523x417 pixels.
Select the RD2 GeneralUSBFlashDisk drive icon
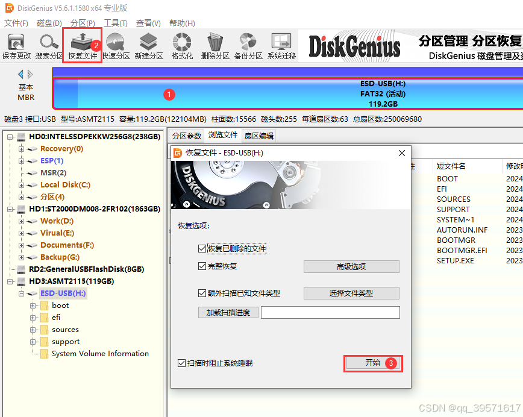[x=21, y=269]
